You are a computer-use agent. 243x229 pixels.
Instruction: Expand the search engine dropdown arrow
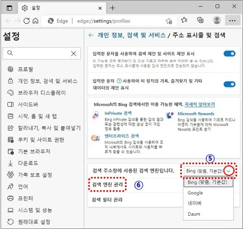(x=229, y=171)
